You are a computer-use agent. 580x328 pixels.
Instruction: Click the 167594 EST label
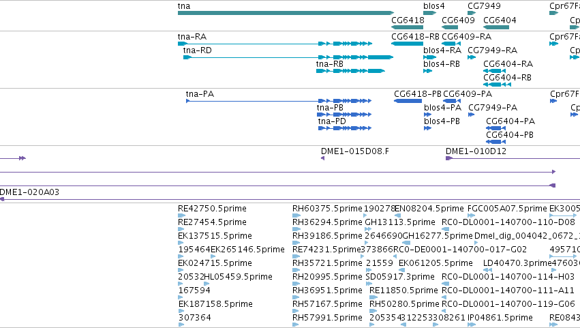(194, 290)
